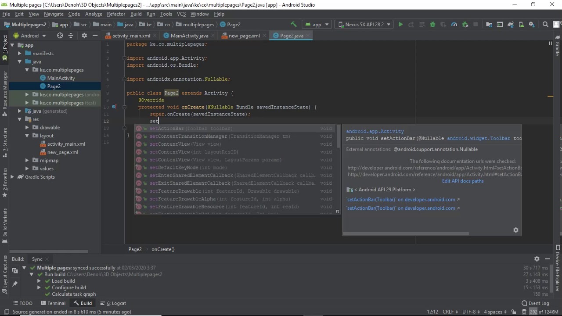The image size is (562, 316).
Task: Open the Refactor menu
Action: tap(116, 14)
